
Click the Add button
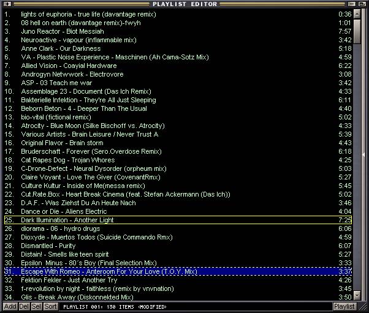(10, 306)
